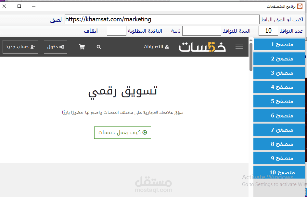Click the دخول login button

tap(56, 47)
